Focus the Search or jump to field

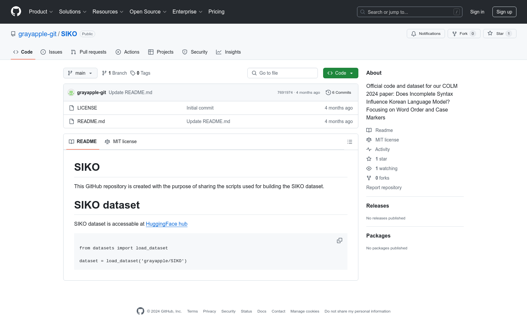[410, 12]
